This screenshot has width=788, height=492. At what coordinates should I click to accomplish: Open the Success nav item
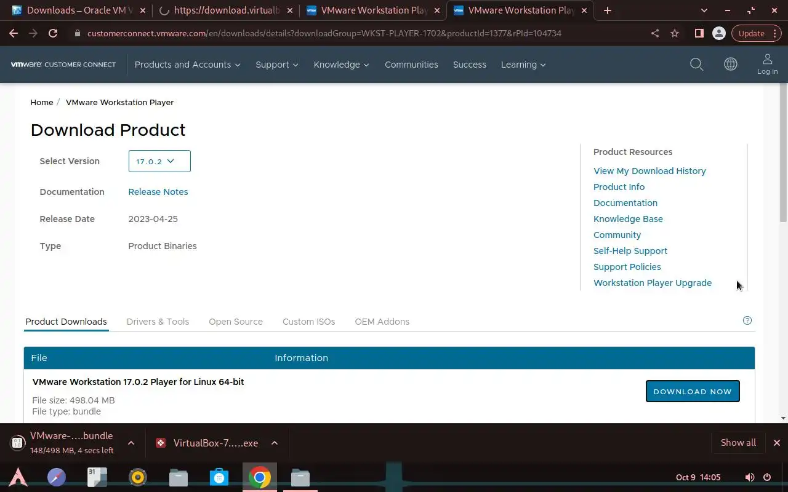coord(470,65)
